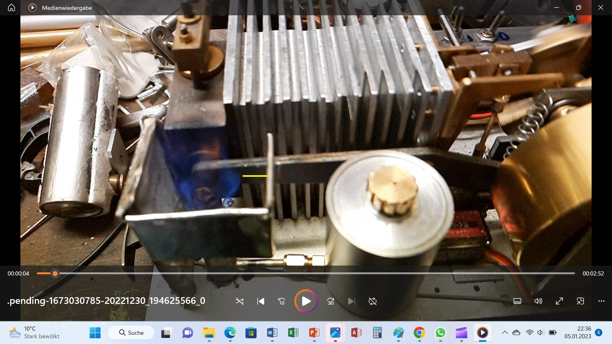Show hidden system tray icons

[505, 333]
